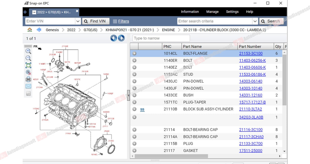
Task: Add 1140EZ BOLT with plus icon
Action: point(134,67)
